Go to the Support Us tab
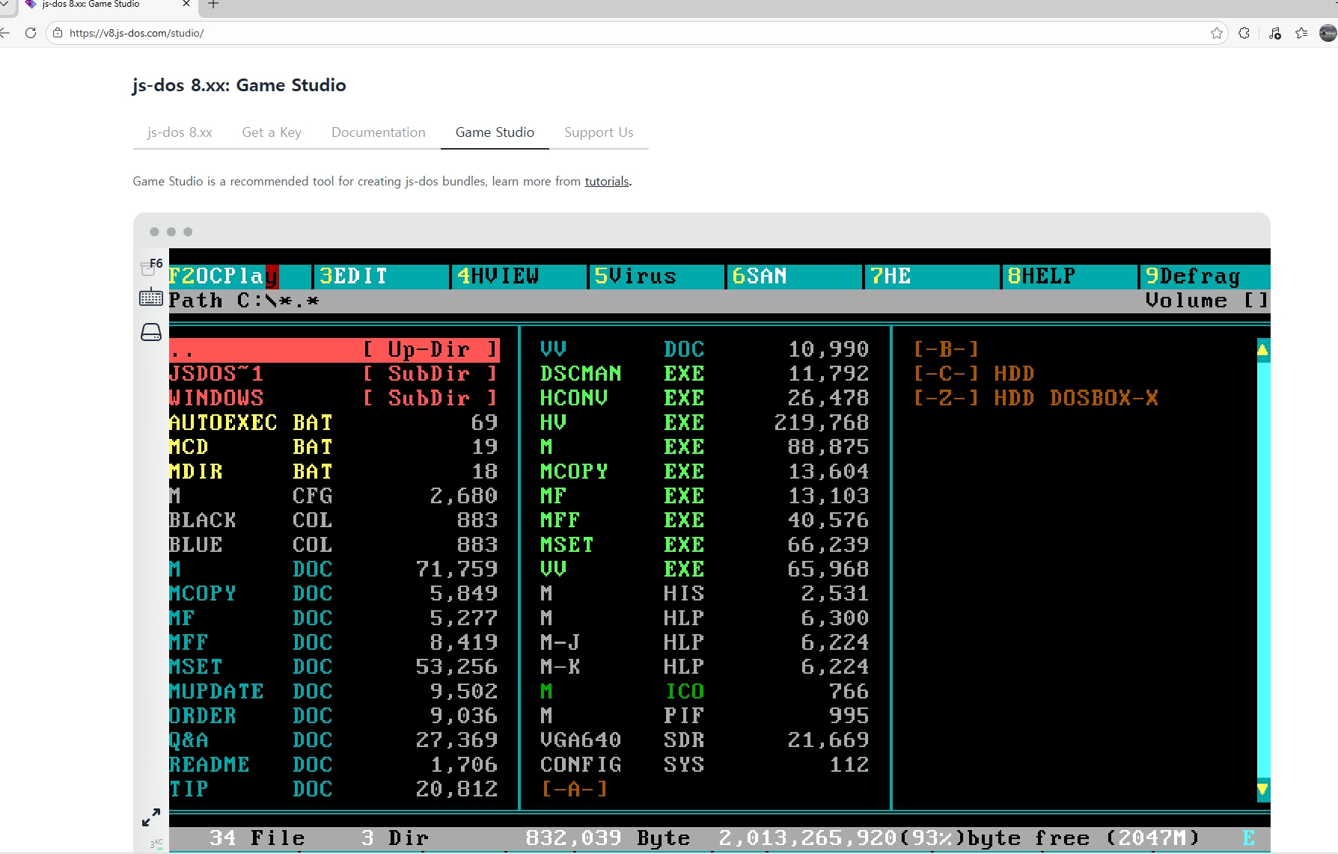 pyautogui.click(x=598, y=132)
